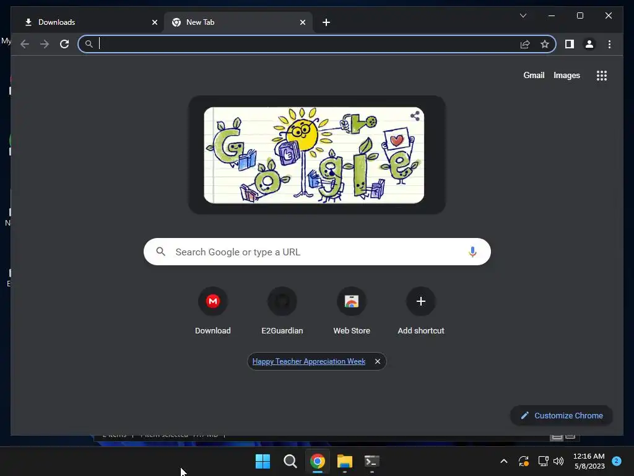
Task: Open the tab search dropdown chevron
Action: [523, 15]
